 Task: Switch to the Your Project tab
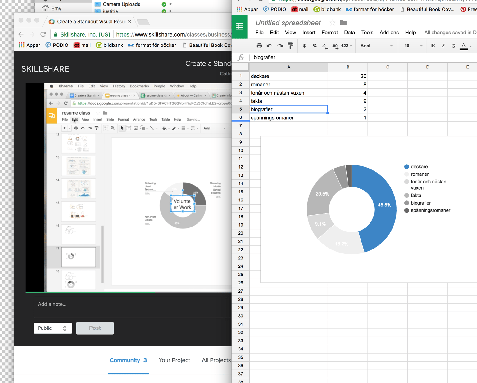pos(174,360)
